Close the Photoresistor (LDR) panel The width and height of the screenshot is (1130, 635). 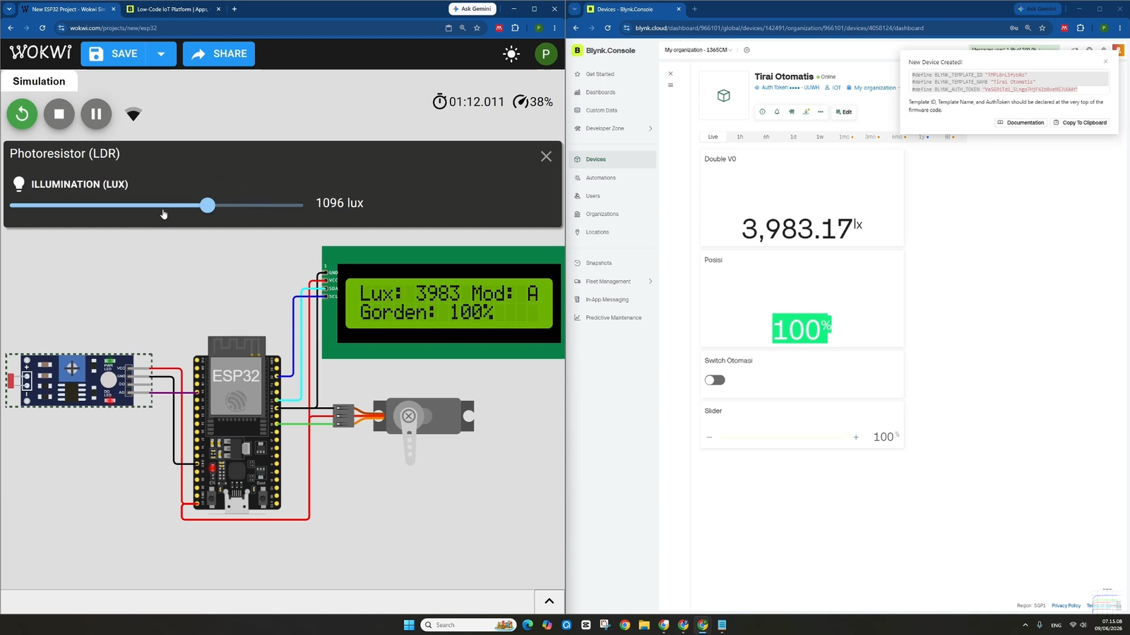pos(546,157)
